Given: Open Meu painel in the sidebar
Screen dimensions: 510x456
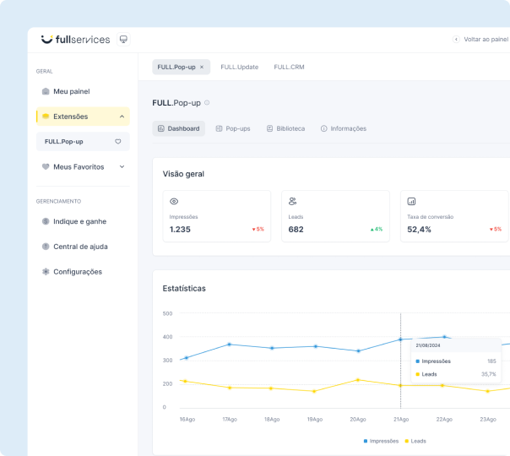Looking at the screenshot, I should point(71,91).
